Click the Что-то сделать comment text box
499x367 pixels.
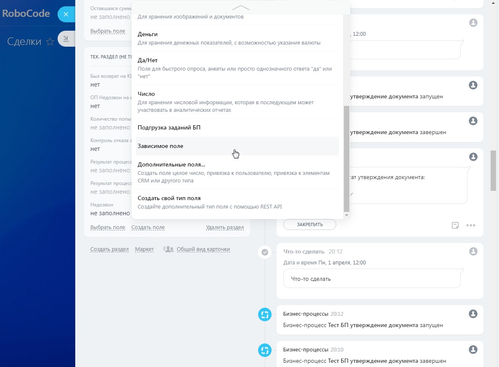tap(372, 279)
